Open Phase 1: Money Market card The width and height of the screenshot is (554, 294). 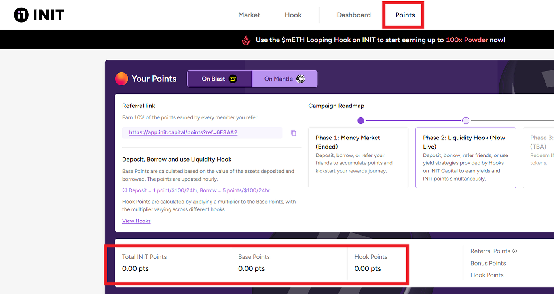click(358, 158)
